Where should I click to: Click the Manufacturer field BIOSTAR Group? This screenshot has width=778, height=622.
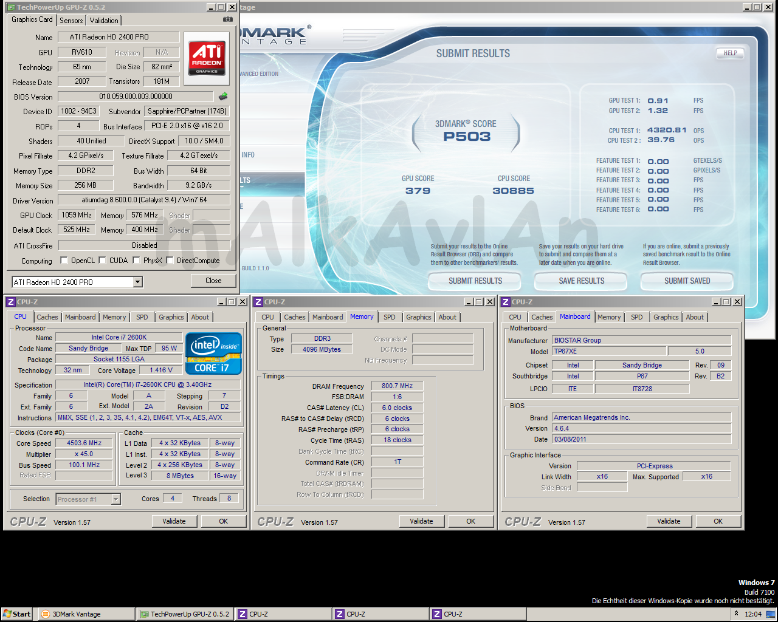click(641, 340)
